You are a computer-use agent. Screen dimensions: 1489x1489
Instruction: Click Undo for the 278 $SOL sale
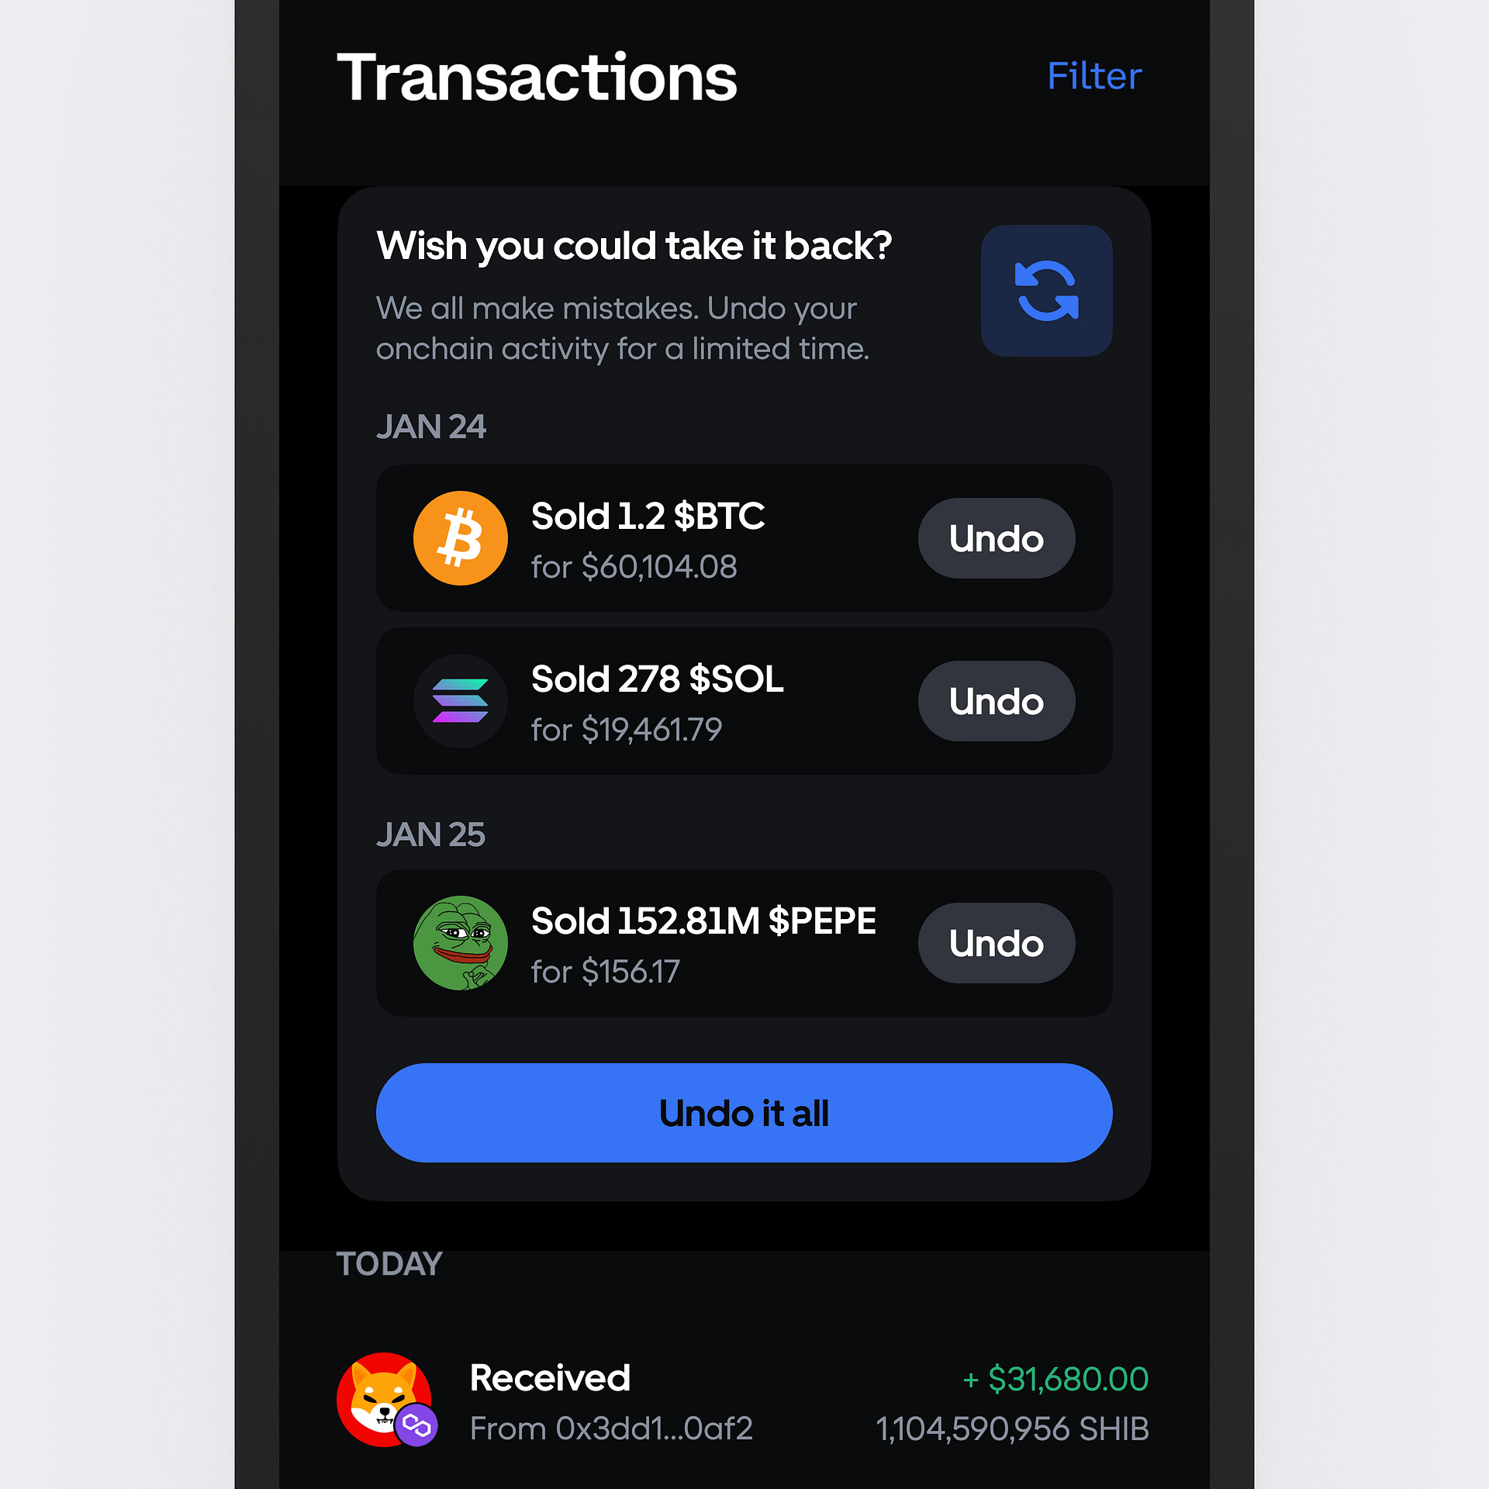tap(996, 700)
